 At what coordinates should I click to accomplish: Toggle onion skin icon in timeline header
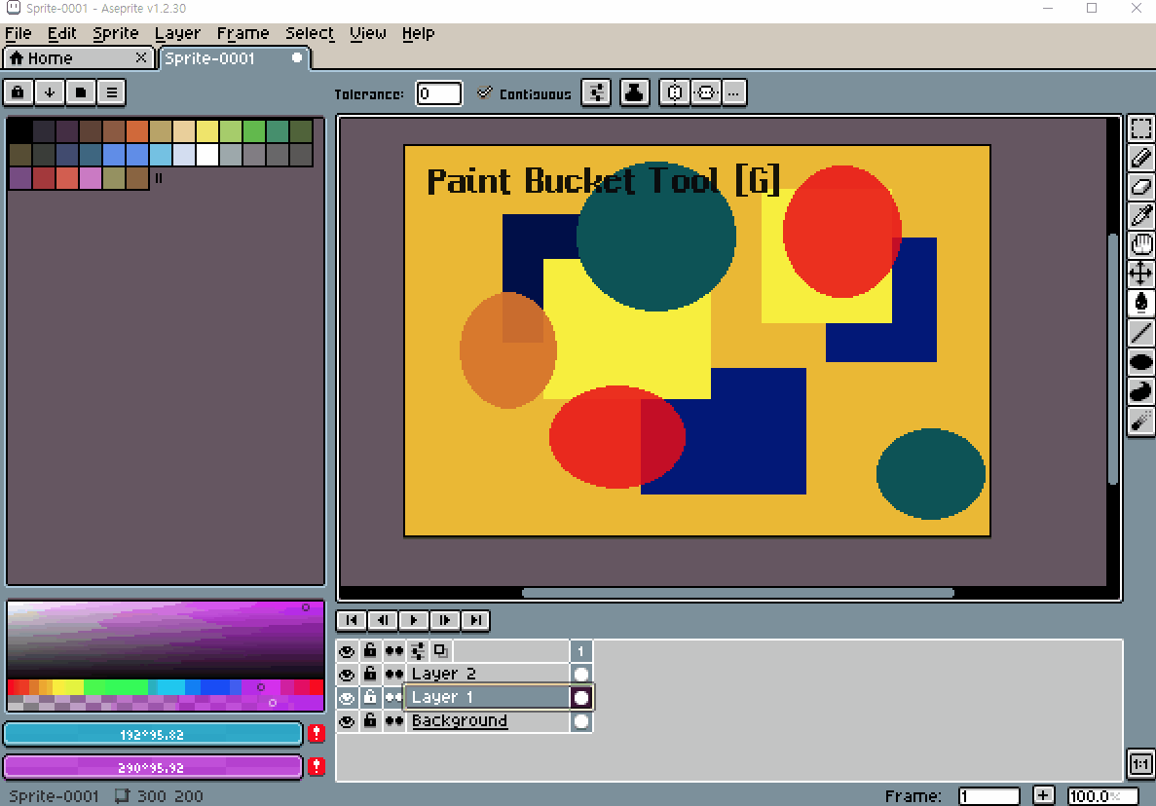point(441,651)
